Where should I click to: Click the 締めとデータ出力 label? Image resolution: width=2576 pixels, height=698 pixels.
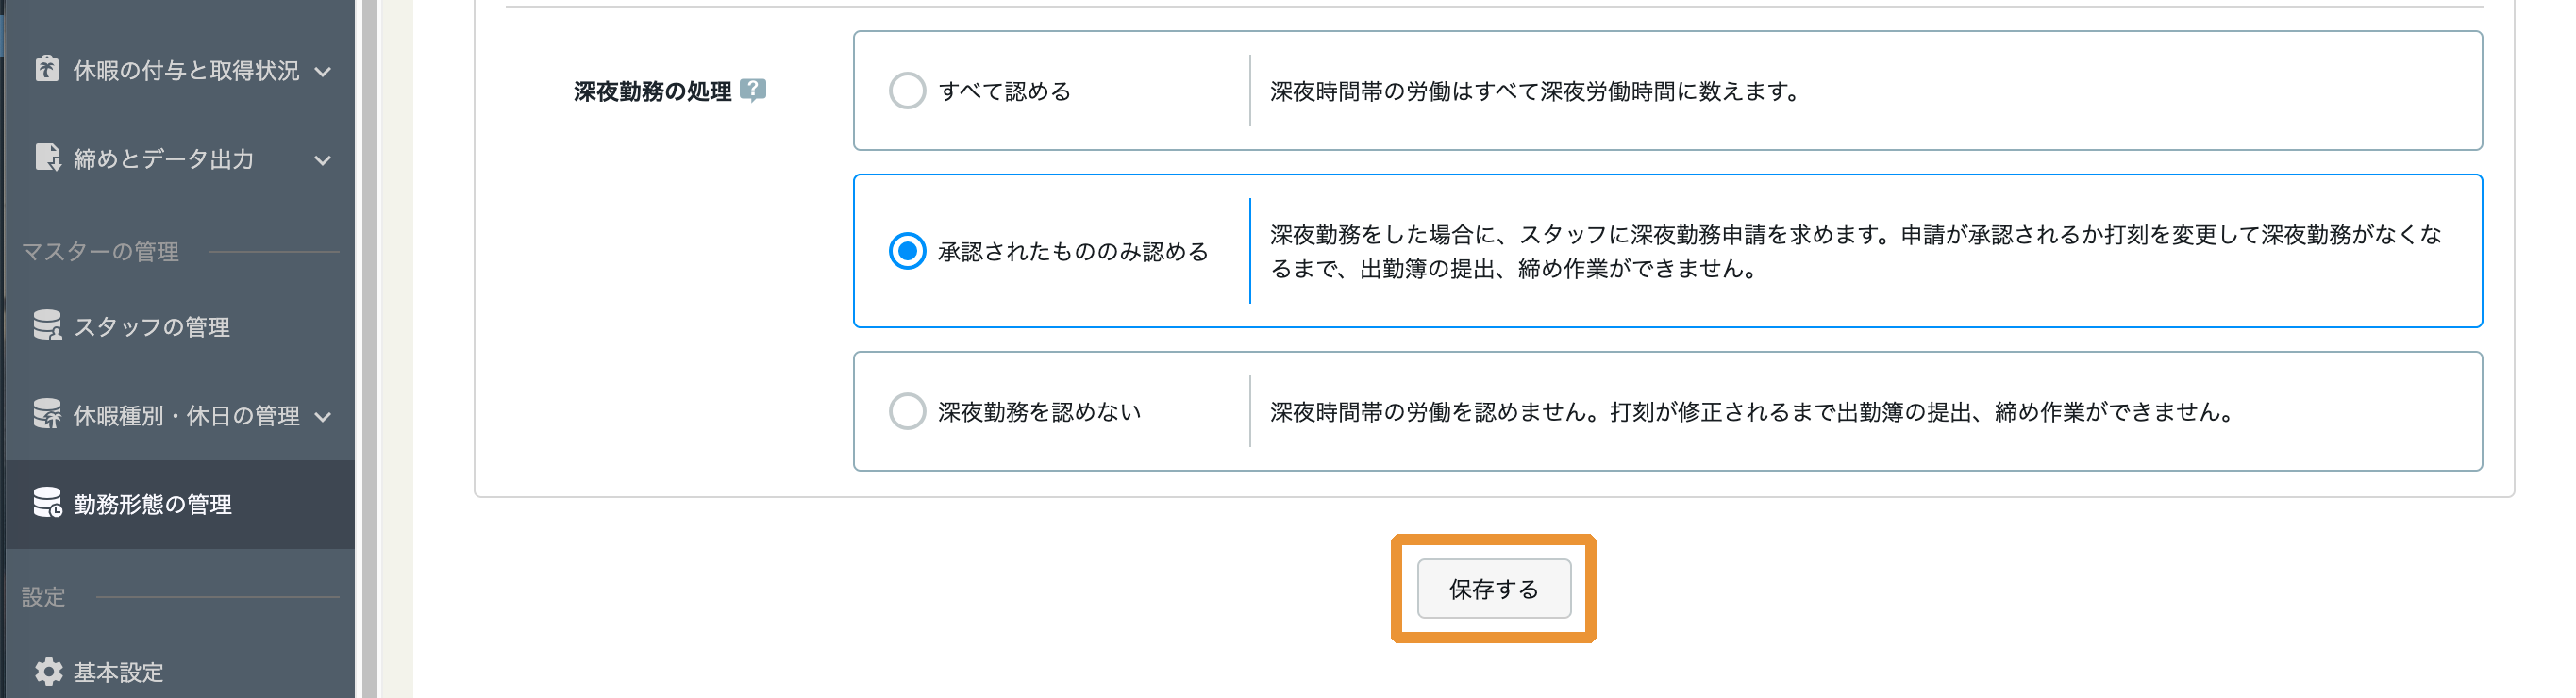(x=163, y=159)
